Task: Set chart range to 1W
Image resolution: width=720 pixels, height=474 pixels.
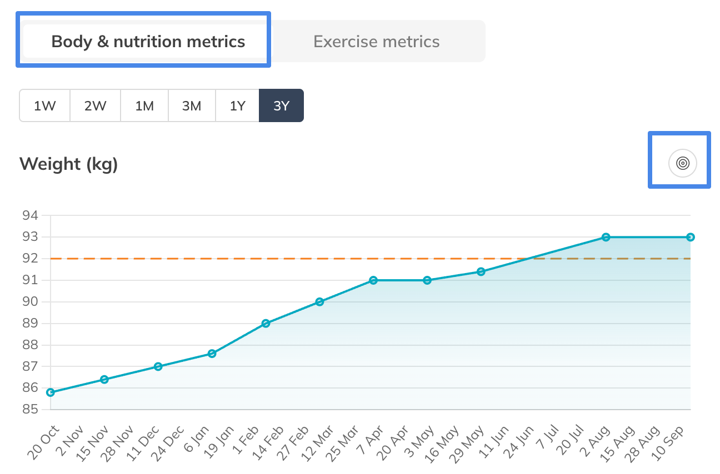Action: click(44, 105)
